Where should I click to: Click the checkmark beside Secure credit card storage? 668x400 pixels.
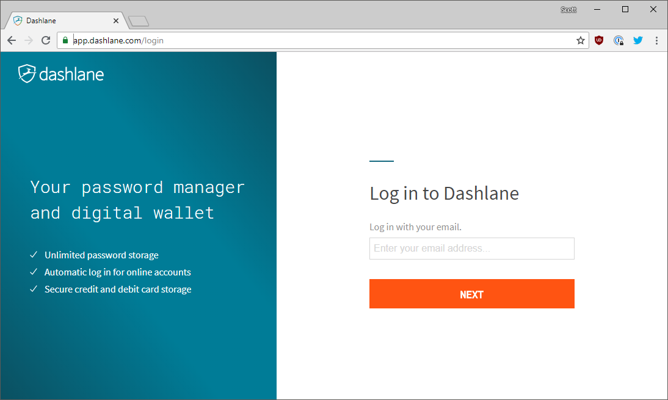click(34, 288)
